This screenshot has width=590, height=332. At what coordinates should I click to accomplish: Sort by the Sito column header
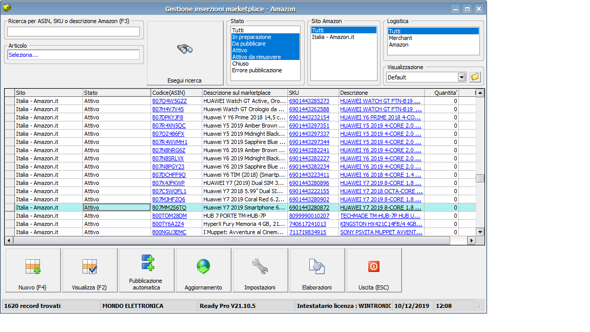tap(49, 93)
